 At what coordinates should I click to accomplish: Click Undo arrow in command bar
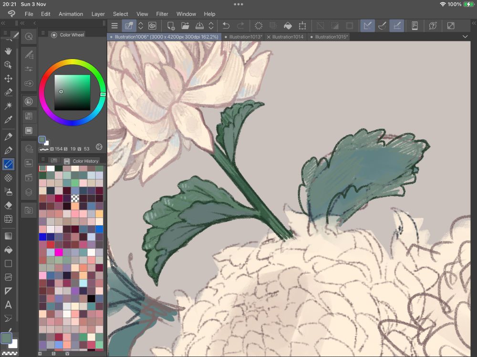click(226, 26)
